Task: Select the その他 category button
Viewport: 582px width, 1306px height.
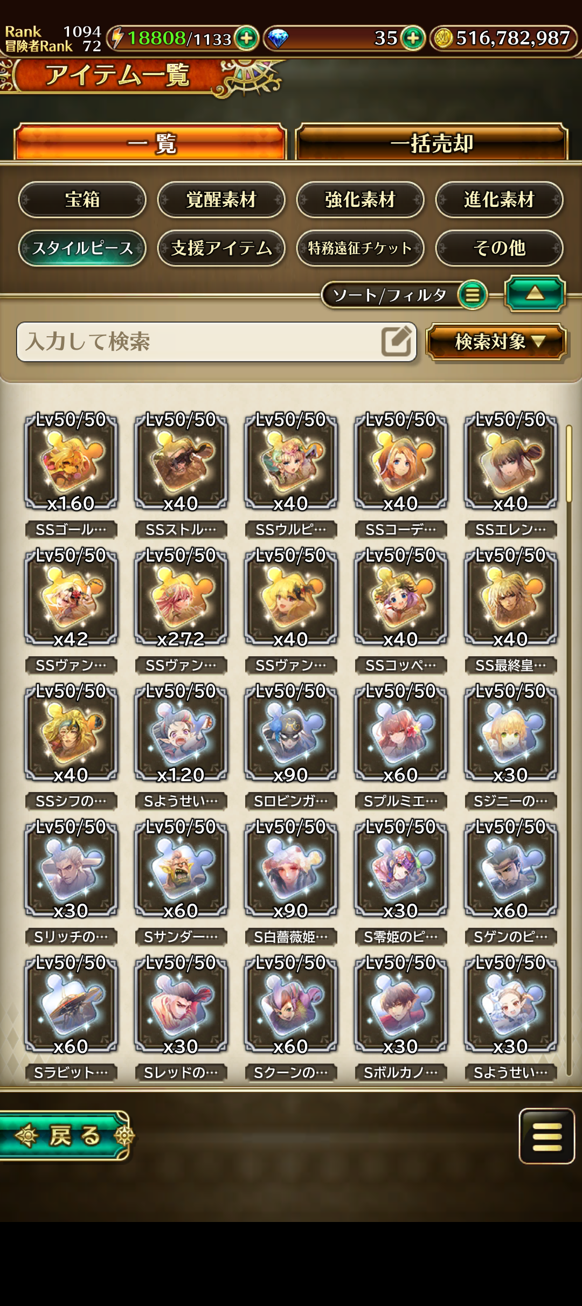Action: pyautogui.click(x=500, y=248)
